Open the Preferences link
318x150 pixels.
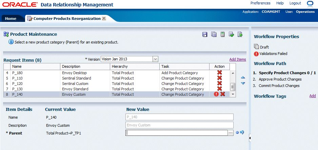[260, 3]
